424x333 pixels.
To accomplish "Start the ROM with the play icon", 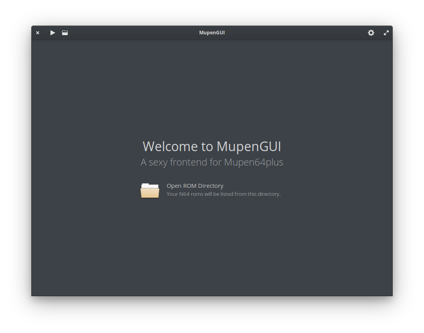I will point(53,33).
